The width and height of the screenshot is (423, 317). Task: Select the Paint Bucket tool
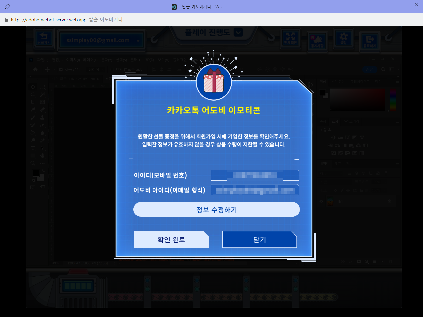tap(33, 133)
